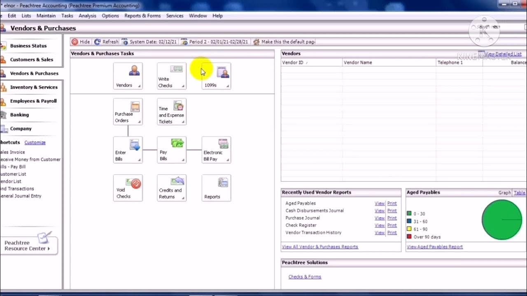Open the General Journal Entry shortcut
The image size is (527, 296).
[x=21, y=196]
